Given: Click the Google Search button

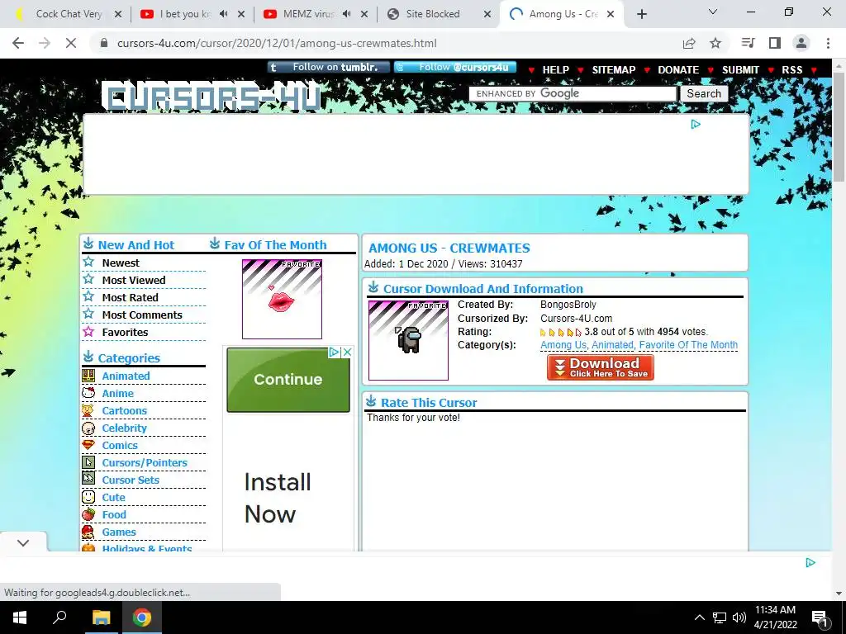Looking at the screenshot, I should pos(704,94).
